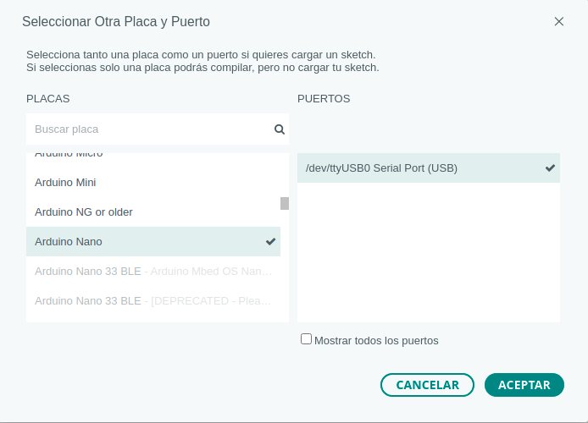
Task: Select the Arduino Nano board entry
Action: [69, 241]
